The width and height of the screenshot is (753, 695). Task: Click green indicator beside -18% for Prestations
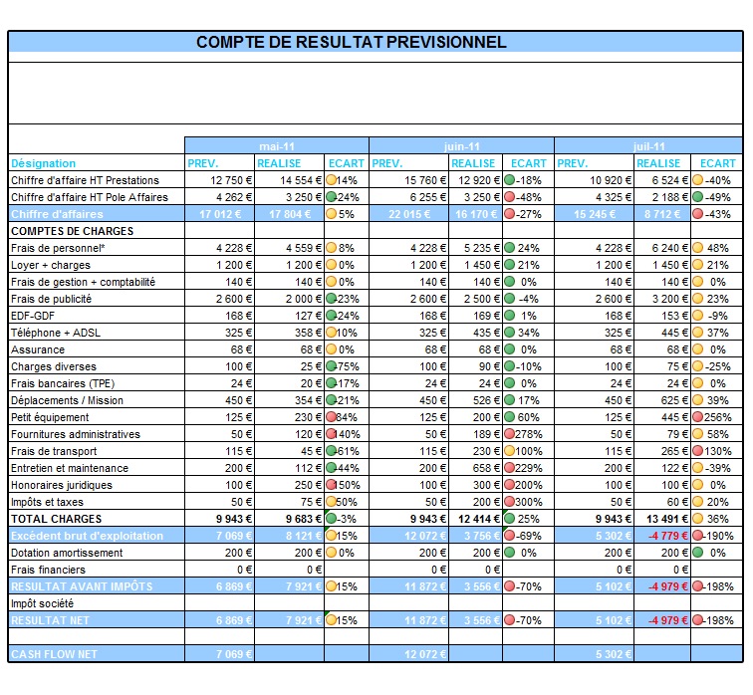(510, 180)
